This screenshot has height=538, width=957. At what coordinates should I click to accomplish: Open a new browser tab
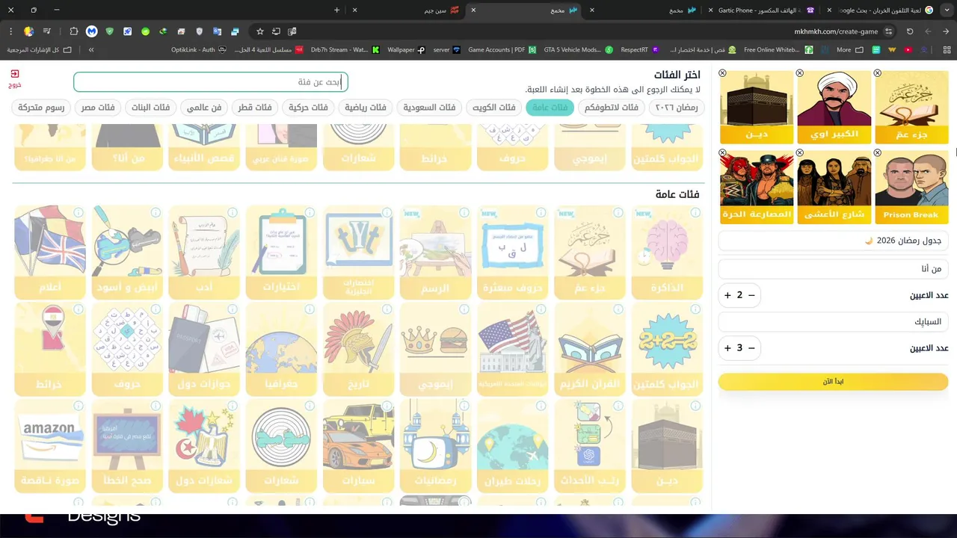pyautogui.click(x=336, y=10)
